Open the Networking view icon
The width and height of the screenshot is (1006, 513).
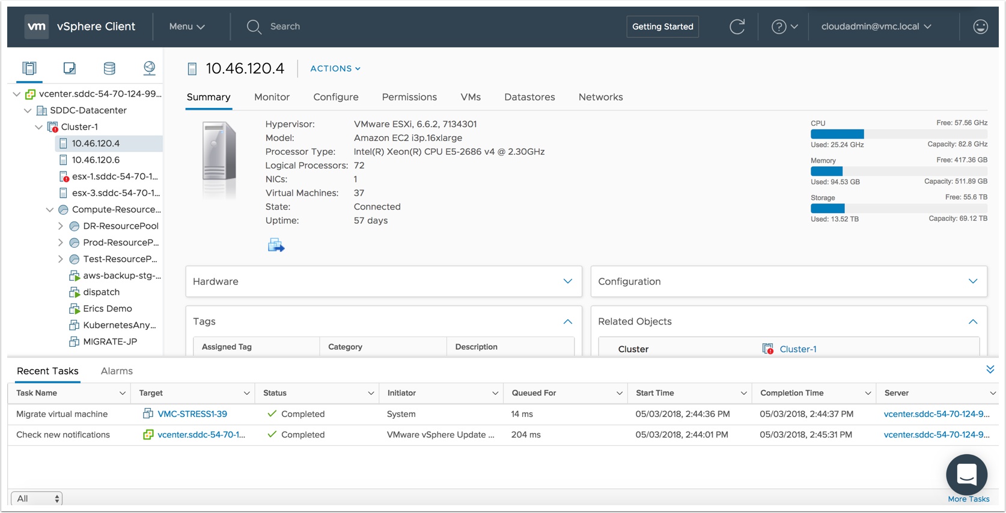click(x=149, y=68)
